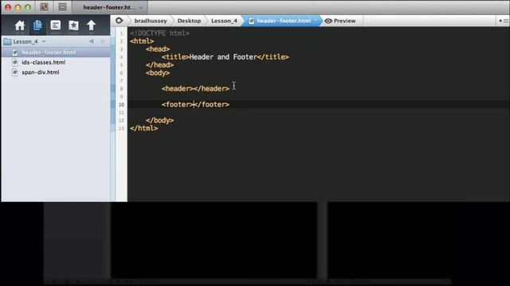
Task: Click the thumbnail tab view icon
Action: 44,7
